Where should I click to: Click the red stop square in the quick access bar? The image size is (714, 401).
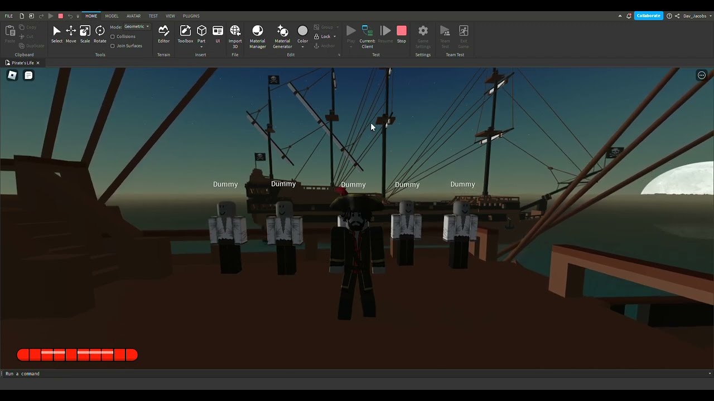click(61, 16)
